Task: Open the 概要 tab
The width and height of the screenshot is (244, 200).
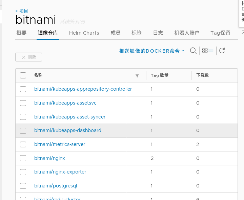Action: [21, 33]
